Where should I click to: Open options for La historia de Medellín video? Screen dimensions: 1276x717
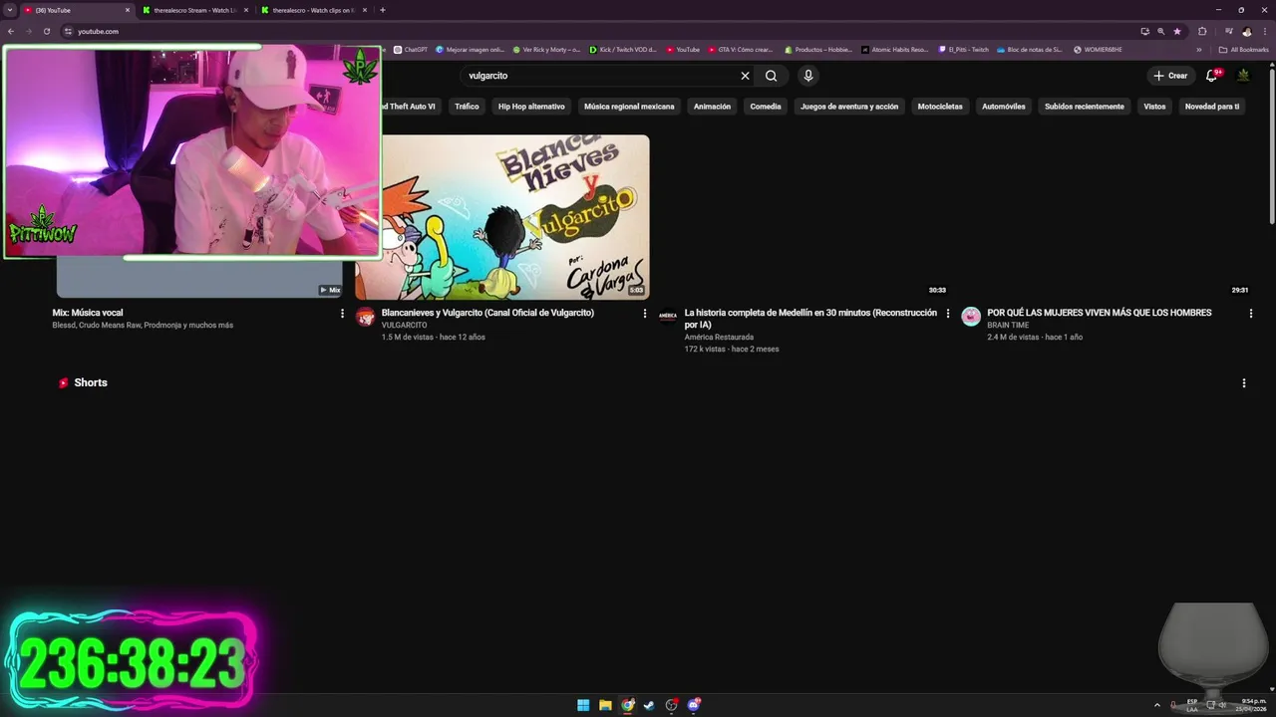(x=948, y=314)
